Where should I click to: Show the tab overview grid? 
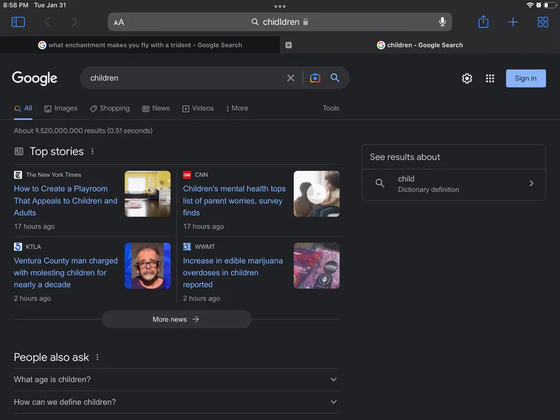pos(543,22)
